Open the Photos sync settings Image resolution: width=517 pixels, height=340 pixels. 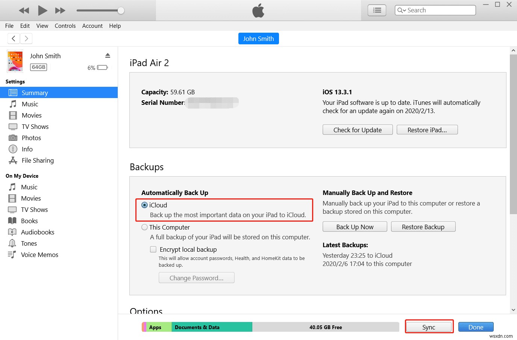click(32, 138)
